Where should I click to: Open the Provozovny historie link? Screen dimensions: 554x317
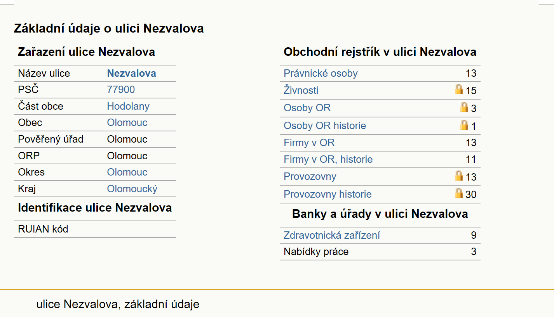(328, 194)
